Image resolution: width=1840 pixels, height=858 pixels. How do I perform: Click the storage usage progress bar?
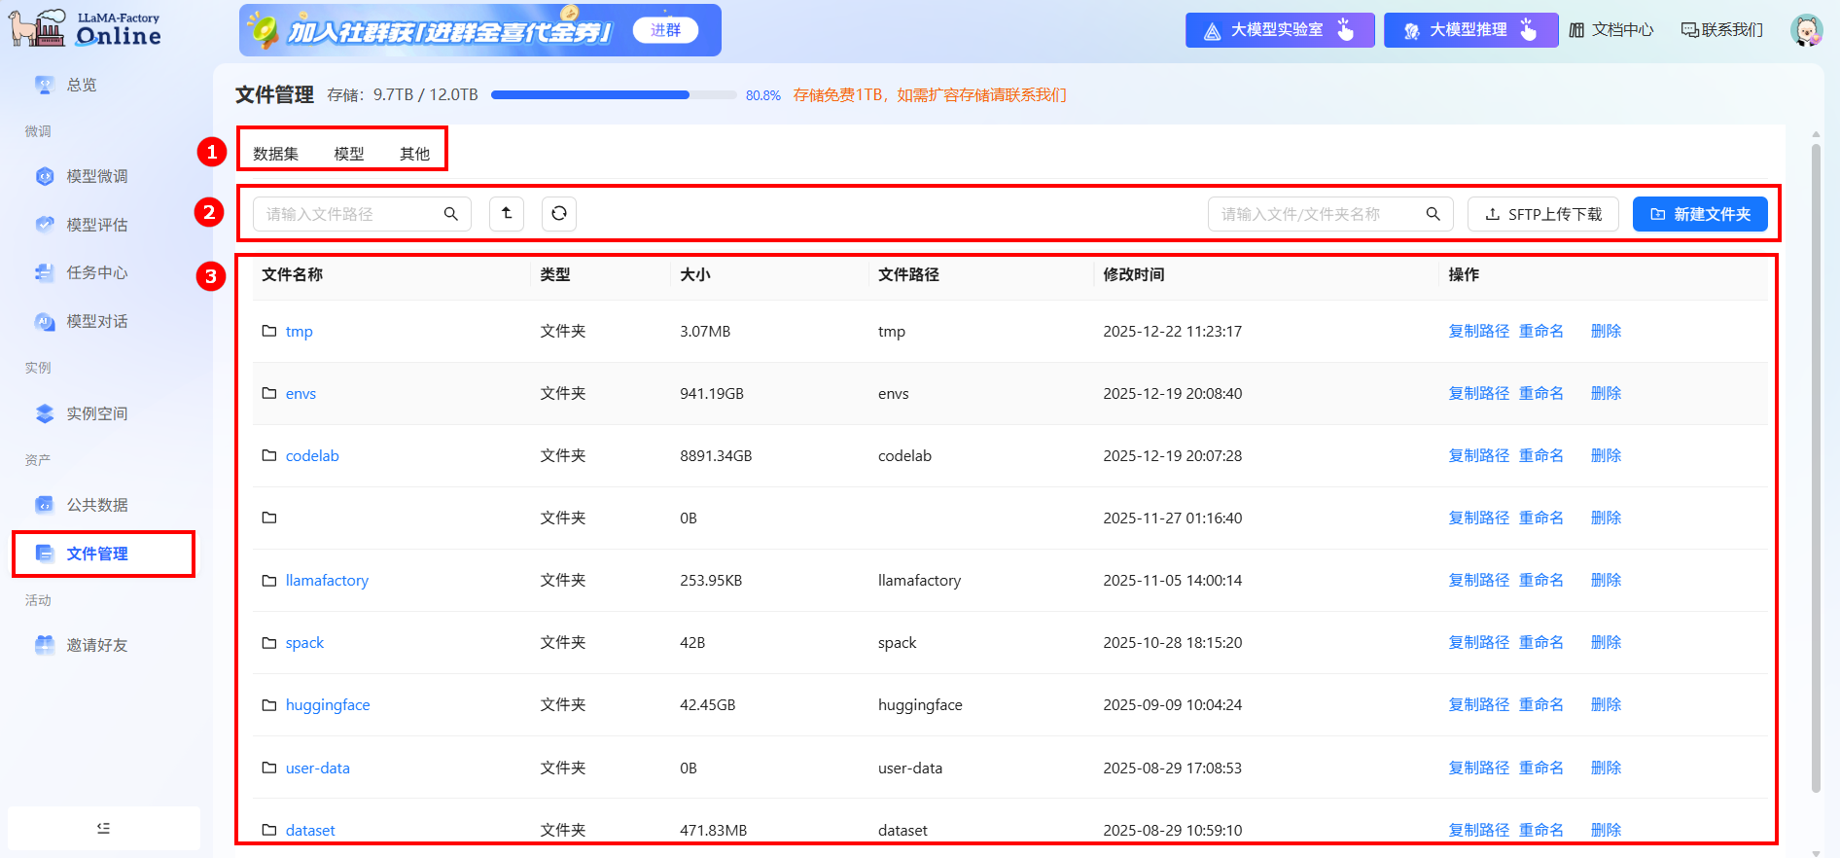pos(614,95)
